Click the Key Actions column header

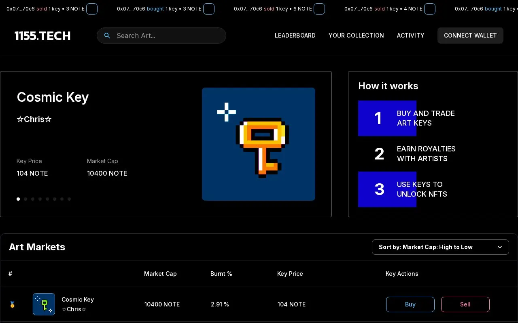[402, 274]
